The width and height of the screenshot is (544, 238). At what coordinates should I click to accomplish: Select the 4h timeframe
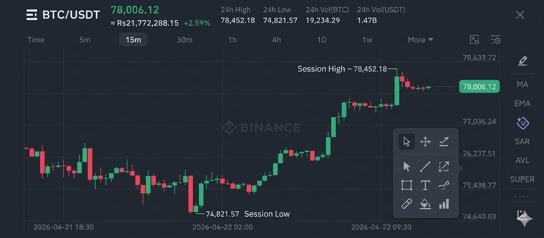click(x=277, y=40)
